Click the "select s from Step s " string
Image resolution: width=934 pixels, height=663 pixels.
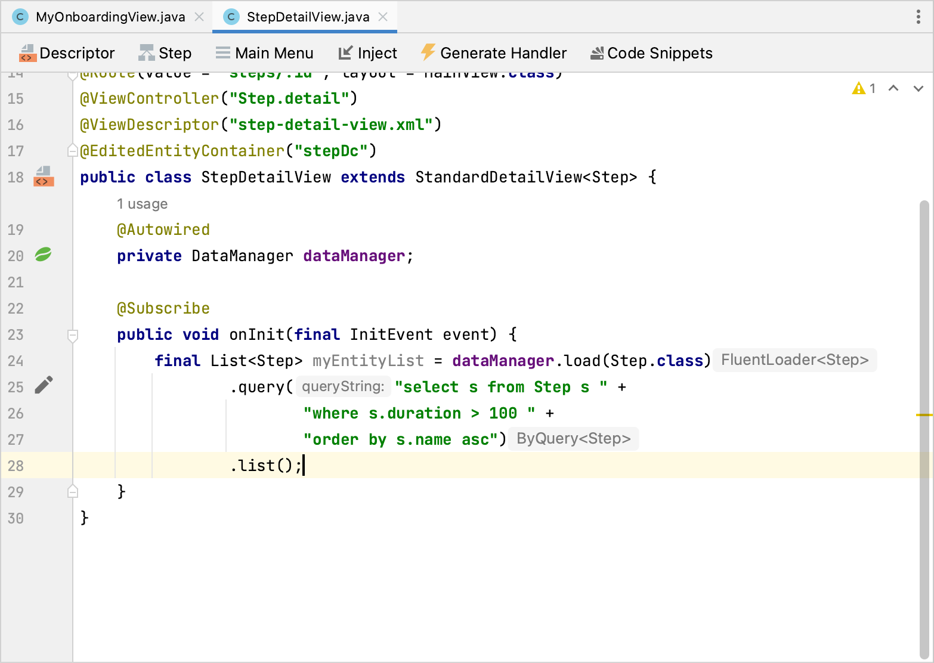[x=501, y=387]
